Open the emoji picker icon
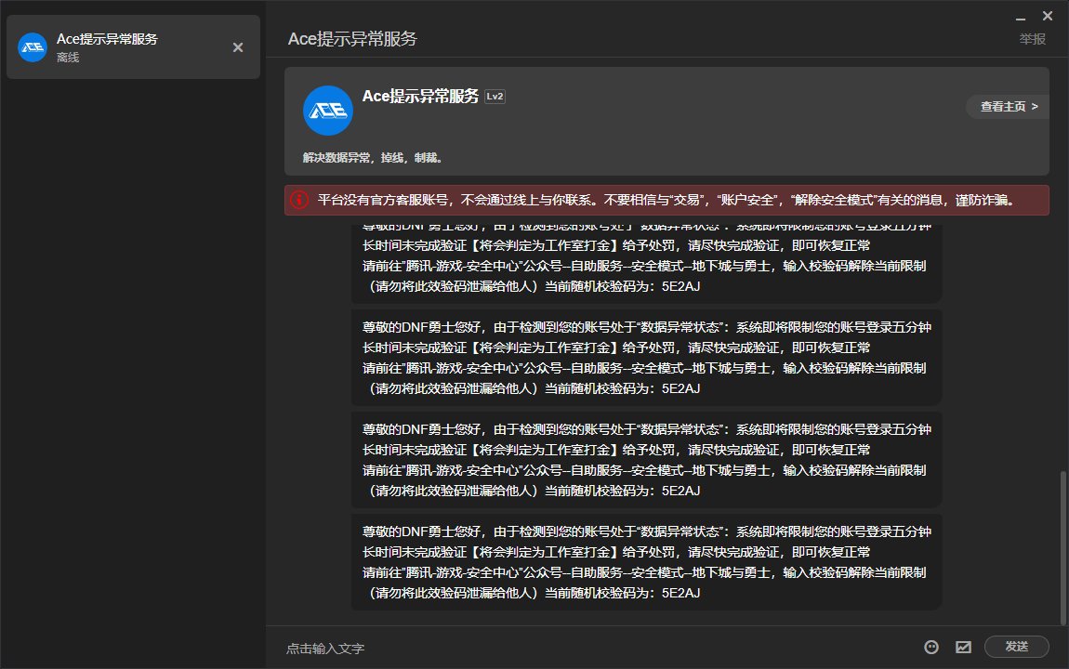Viewport: 1069px width, 669px height. (931, 648)
